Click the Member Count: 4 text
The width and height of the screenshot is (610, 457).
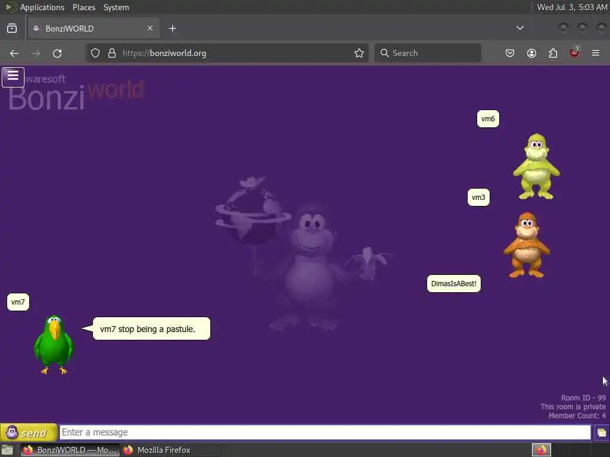point(577,416)
